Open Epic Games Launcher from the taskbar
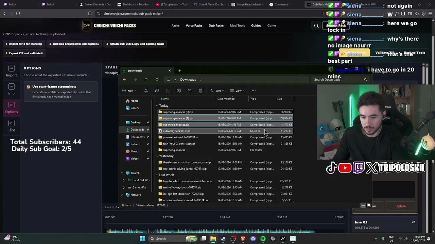Screen dimensions: 435x244 tap(273, 239)
